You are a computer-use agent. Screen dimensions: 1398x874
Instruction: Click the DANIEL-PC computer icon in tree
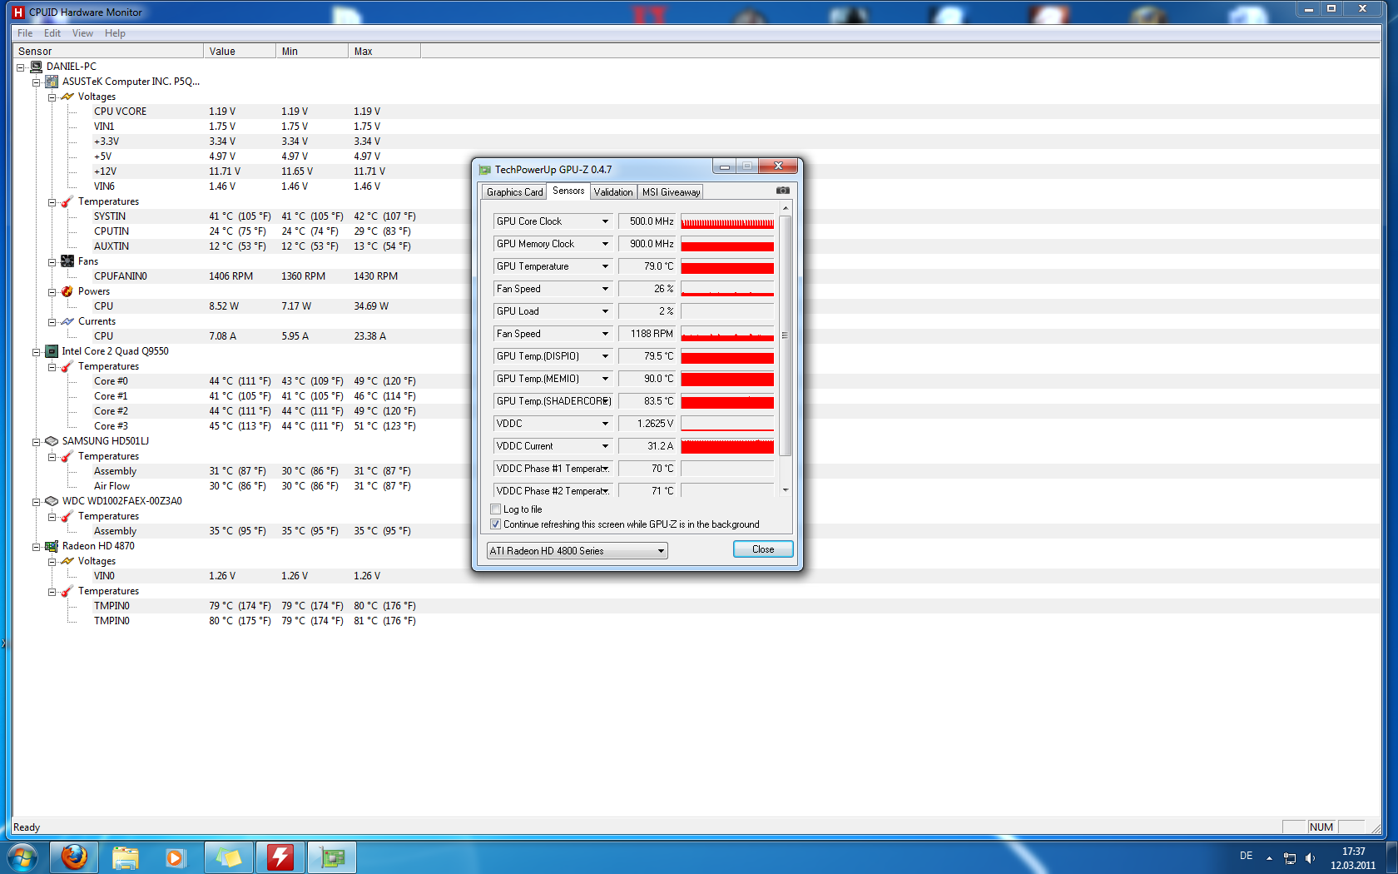pyautogui.click(x=36, y=67)
